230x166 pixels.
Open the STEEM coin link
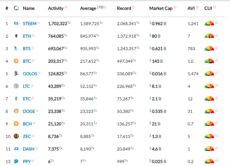point(30,24)
